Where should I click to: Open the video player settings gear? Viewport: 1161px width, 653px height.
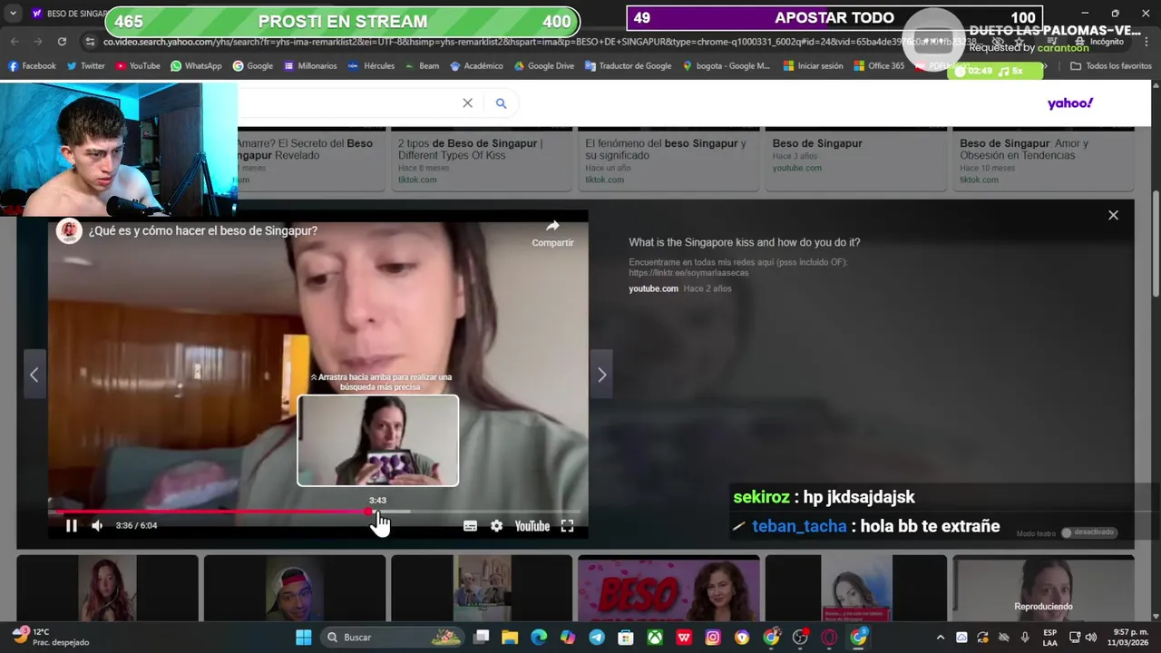[496, 526]
